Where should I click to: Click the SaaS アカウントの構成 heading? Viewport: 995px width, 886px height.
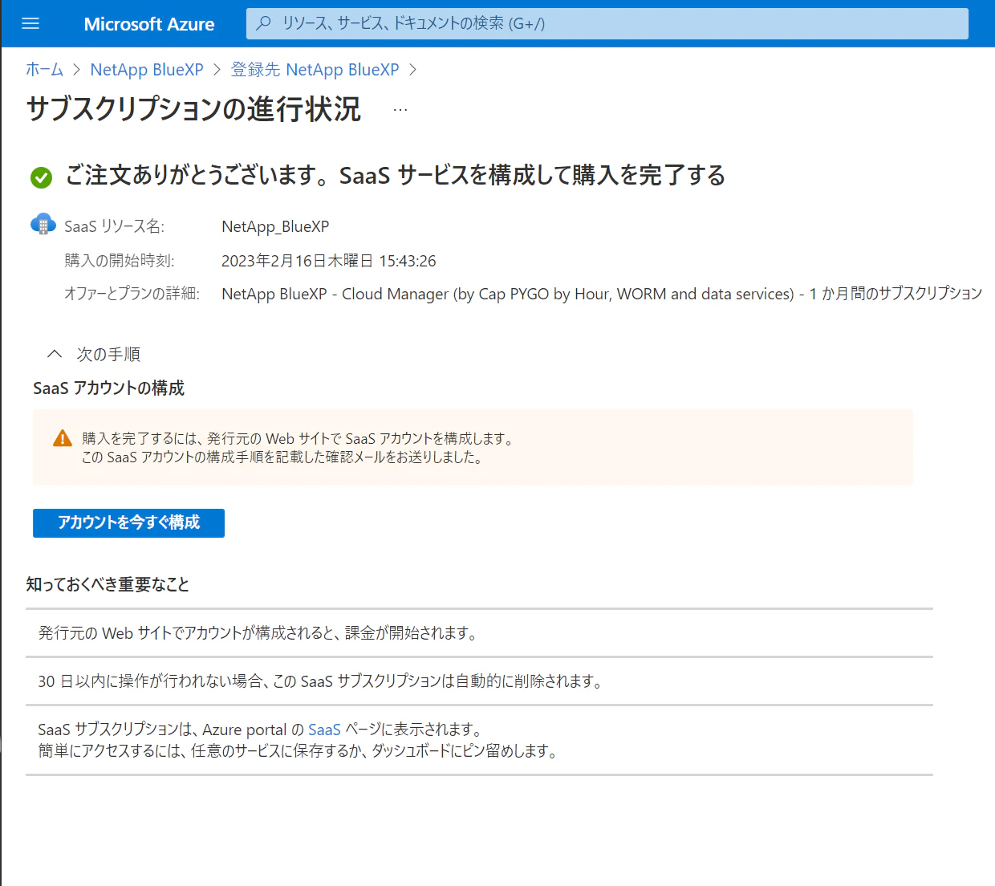point(109,388)
